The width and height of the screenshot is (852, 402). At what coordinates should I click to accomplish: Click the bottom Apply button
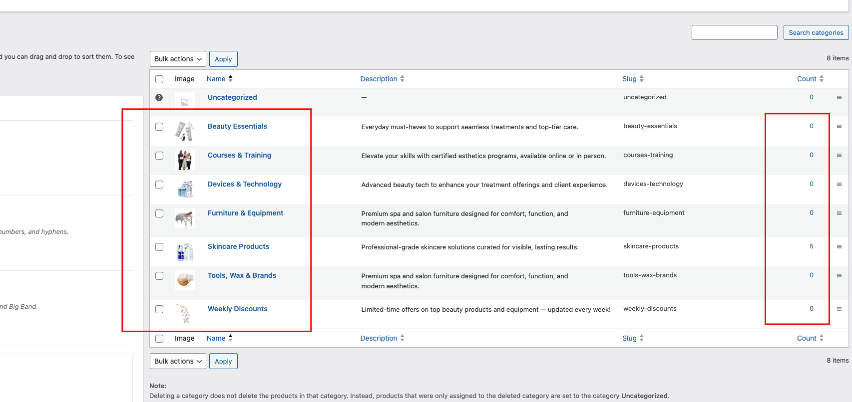click(223, 361)
